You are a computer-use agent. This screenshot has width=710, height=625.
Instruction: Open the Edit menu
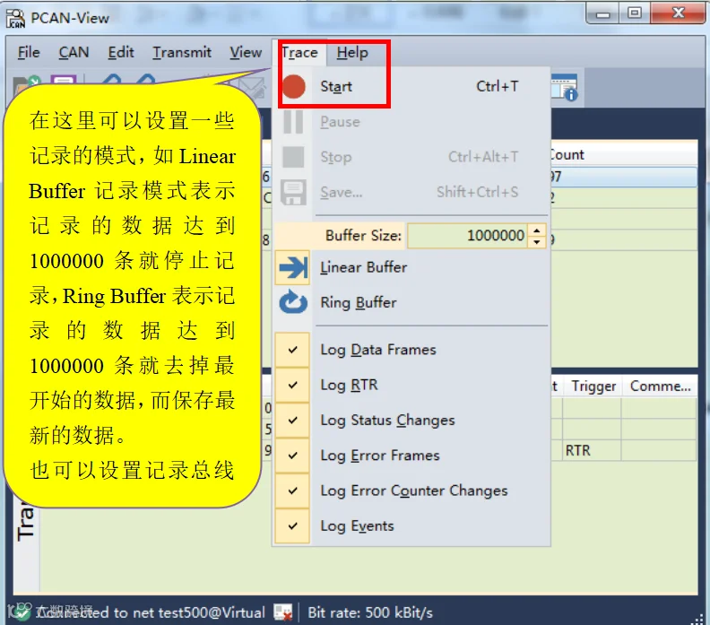[121, 53]
